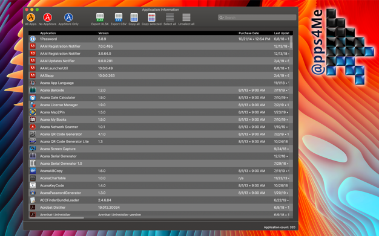Click the Acana Network Scanner icon
Viewport: 379px width, 236px height.
tap(33, 127)
